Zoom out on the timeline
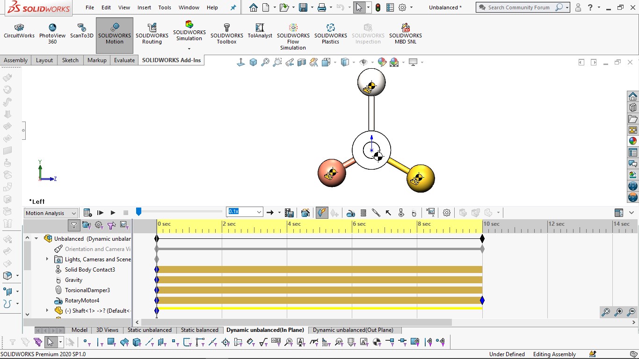Image resolution: width=639 pixels, height=359 pixels. click(631, 312)
